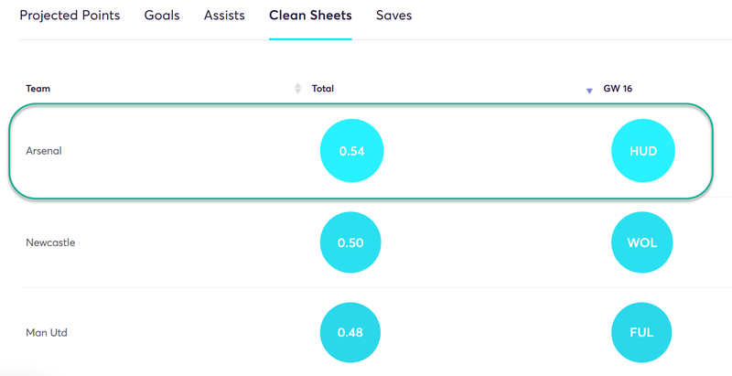Viewport: 732px width, 376px height.
Task: Click the Team column header
Action: point(38,88)
